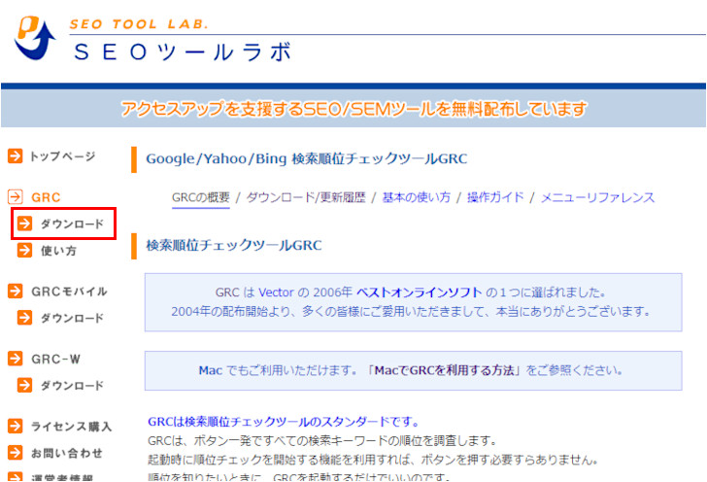Click ベストオンラインソフト link
Image resolution: width=707 pixels, height=482 pixels.
click(x=420, y=293)
